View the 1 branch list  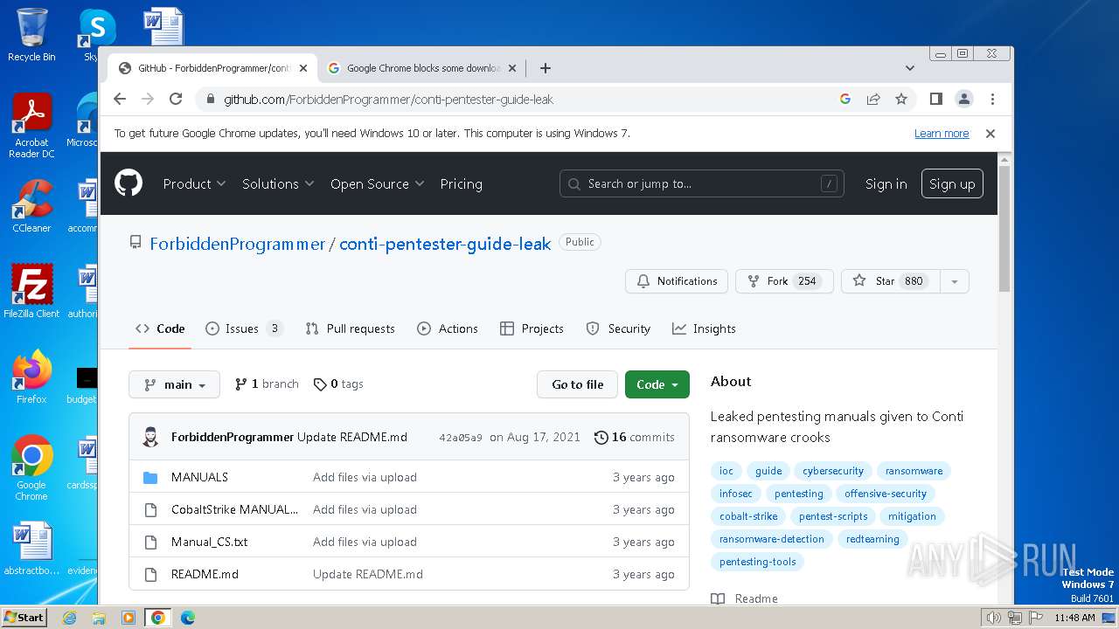[267, 384]
